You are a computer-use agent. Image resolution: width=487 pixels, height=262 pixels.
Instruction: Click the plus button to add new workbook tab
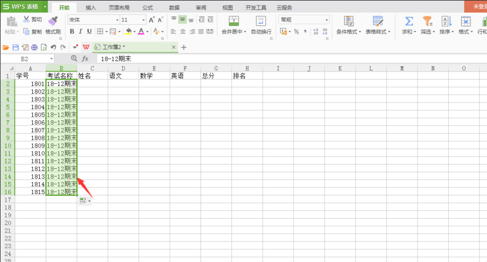[x=184, y=47]
